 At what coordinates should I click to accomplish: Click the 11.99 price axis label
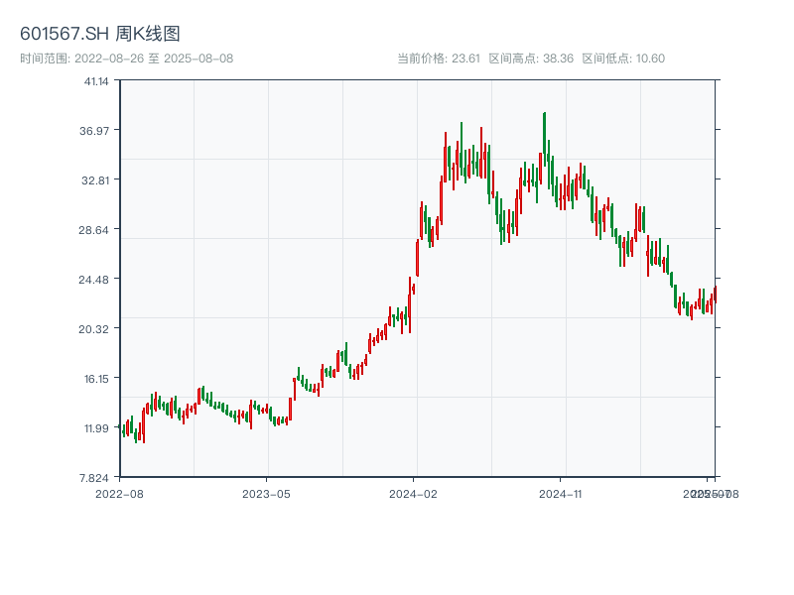pos(96,428)
